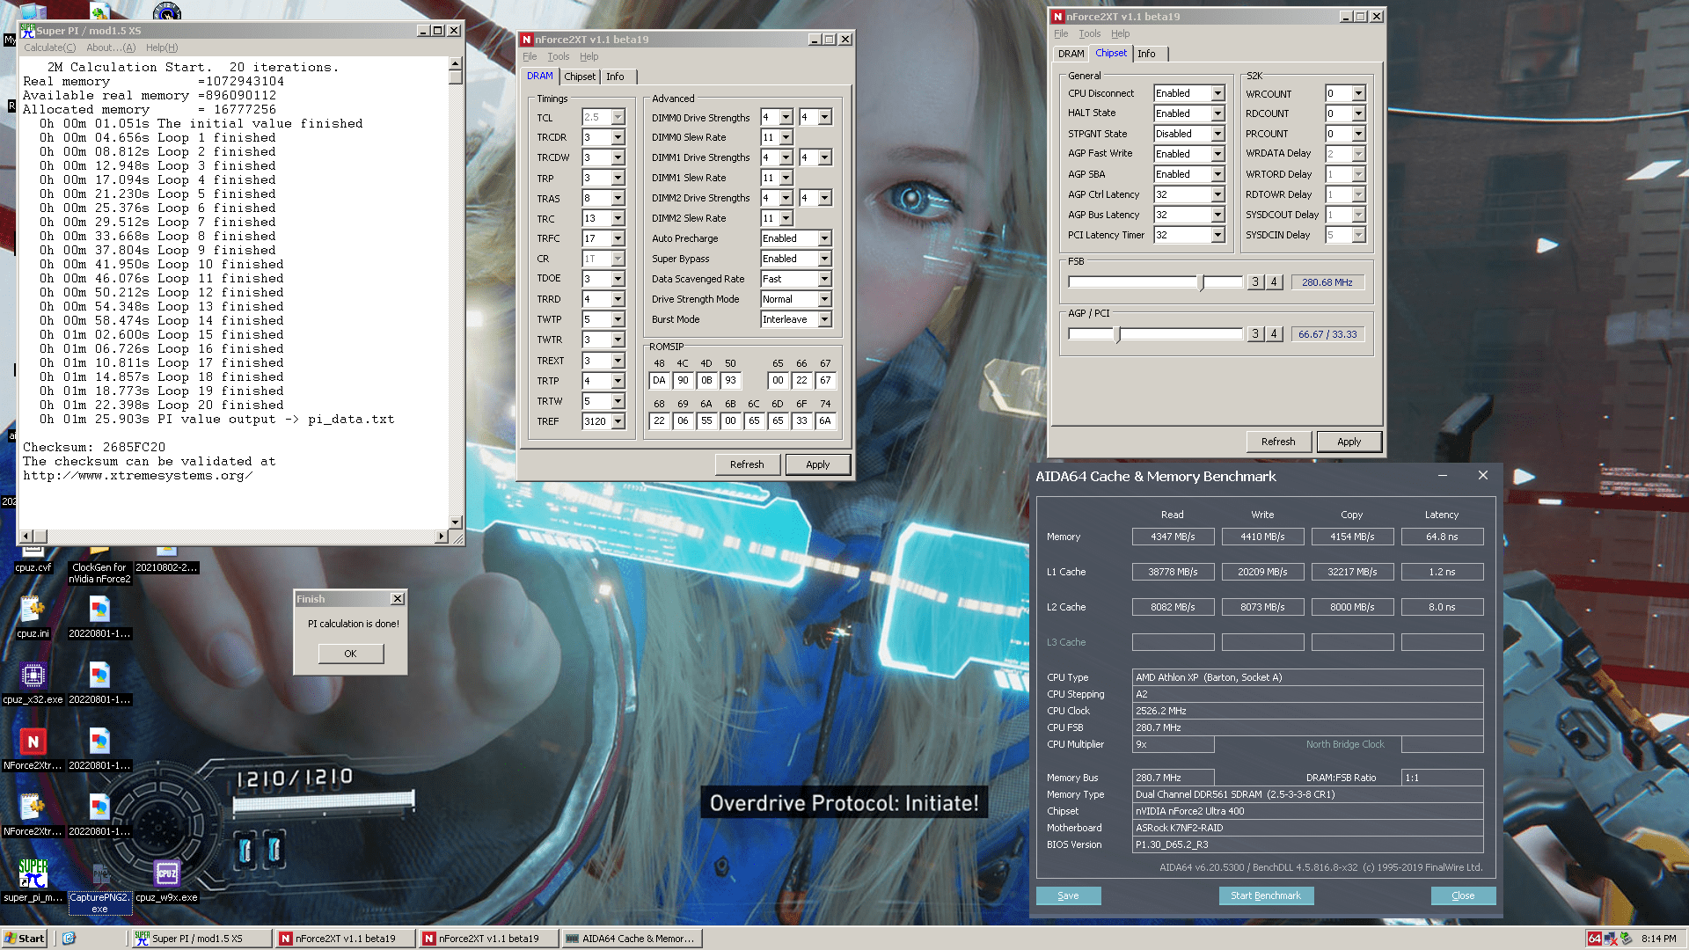Click Super PI horizontal scrollbar right arrow

point(441,536)
